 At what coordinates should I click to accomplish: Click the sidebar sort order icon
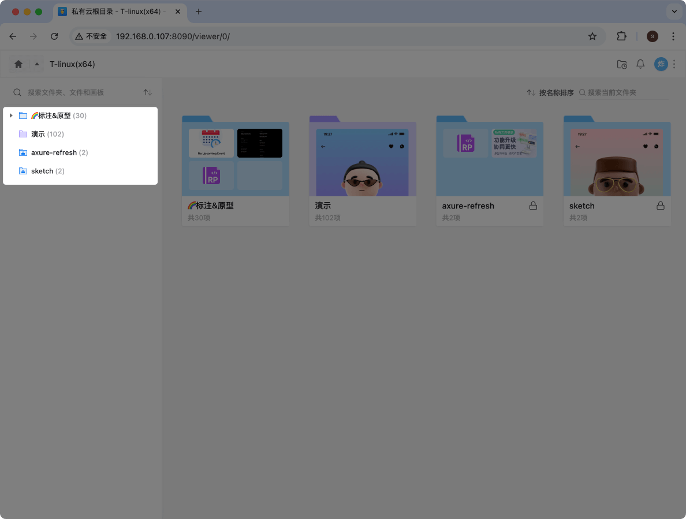pos(147,92)
